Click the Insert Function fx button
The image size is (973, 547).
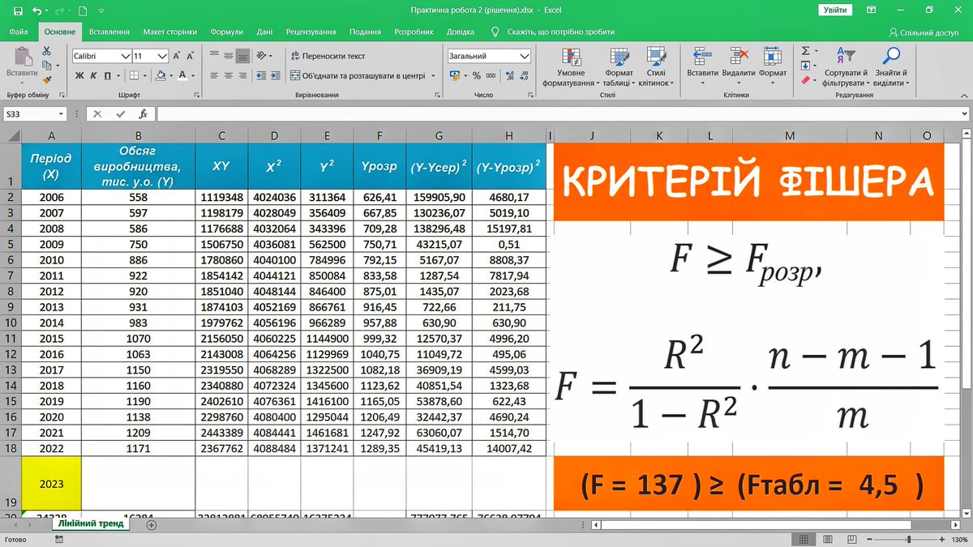(x=143, y=114)
